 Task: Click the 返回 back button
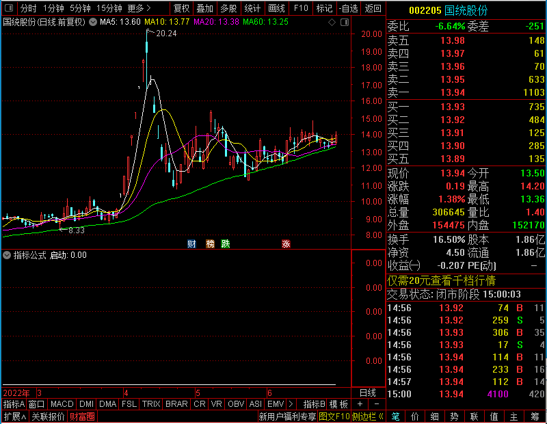point(373,8)
